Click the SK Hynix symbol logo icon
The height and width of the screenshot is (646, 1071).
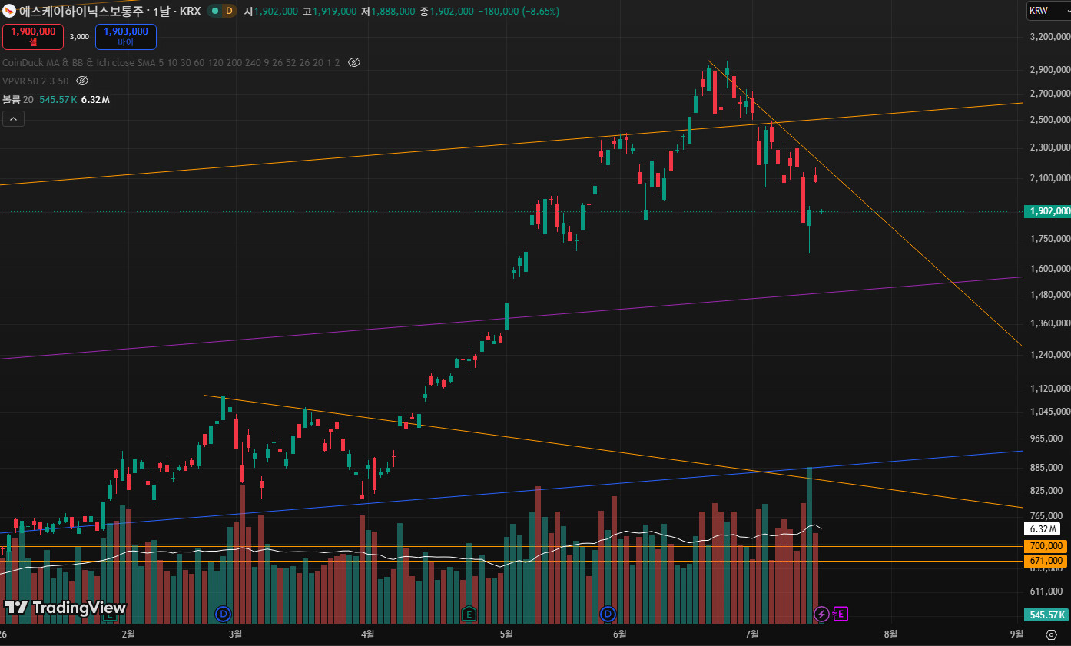click(9, 12)
